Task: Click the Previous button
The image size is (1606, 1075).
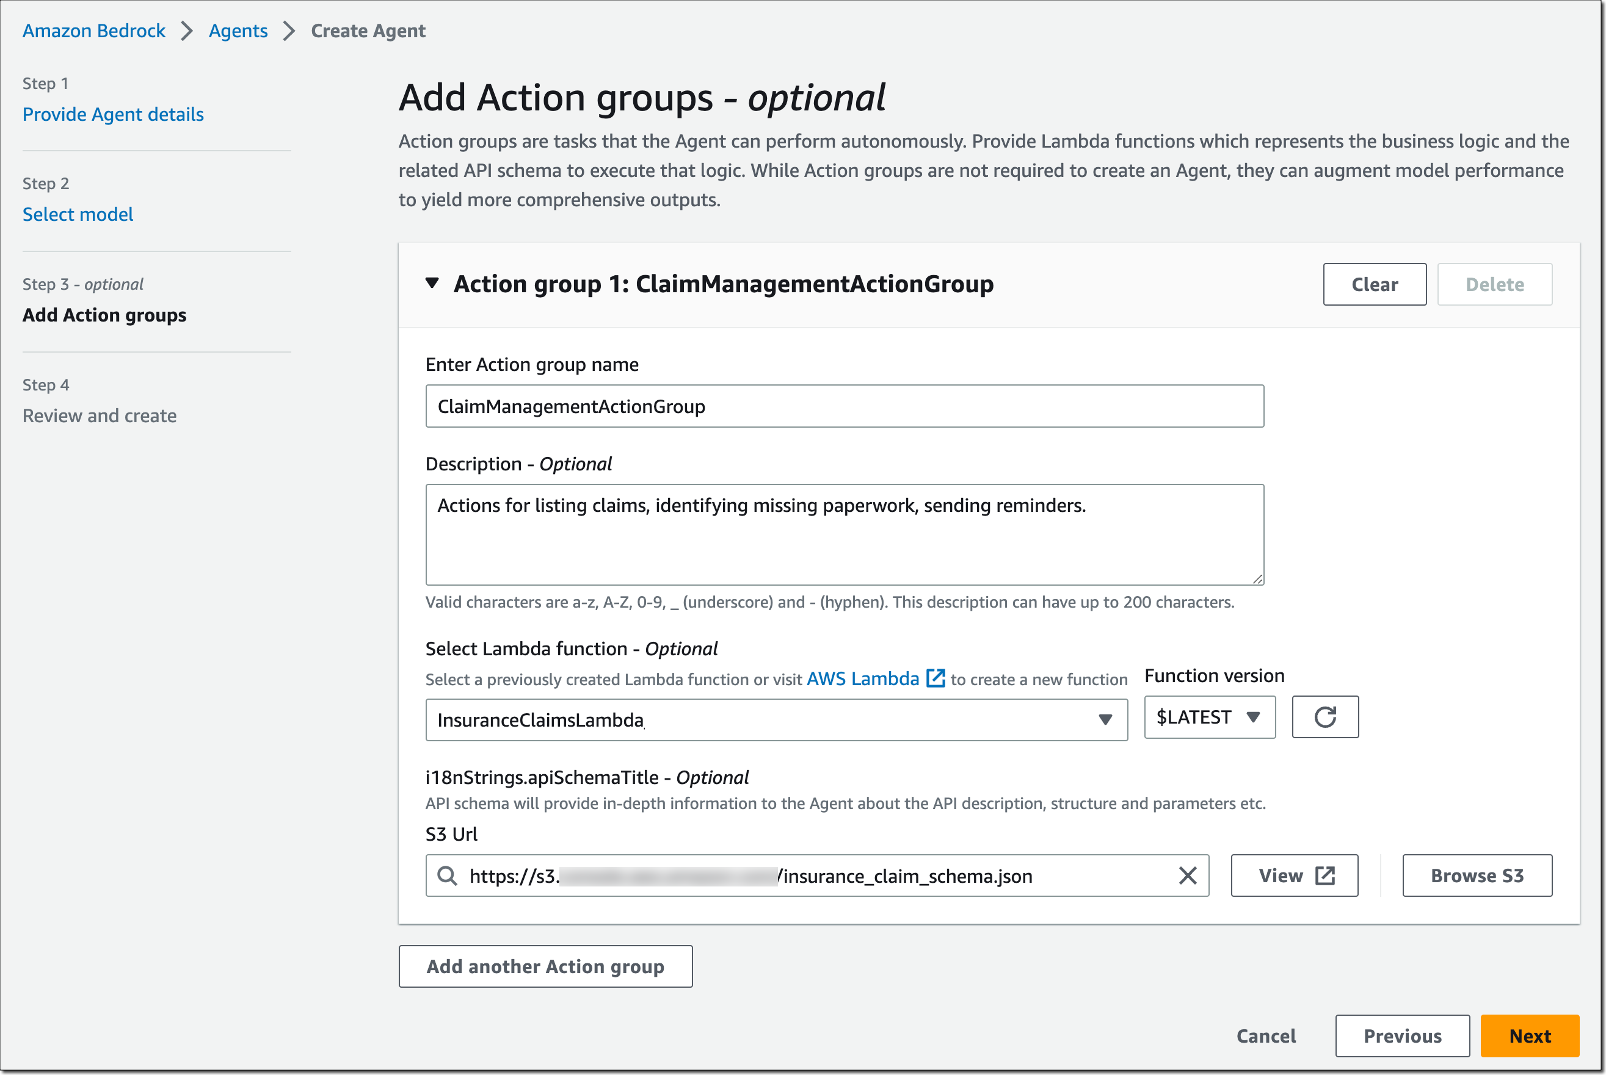Action: coord(1401,1036)
